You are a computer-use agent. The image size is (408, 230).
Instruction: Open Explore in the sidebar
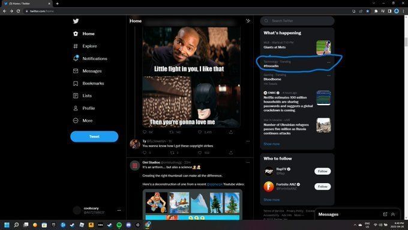tap(85, 46)
